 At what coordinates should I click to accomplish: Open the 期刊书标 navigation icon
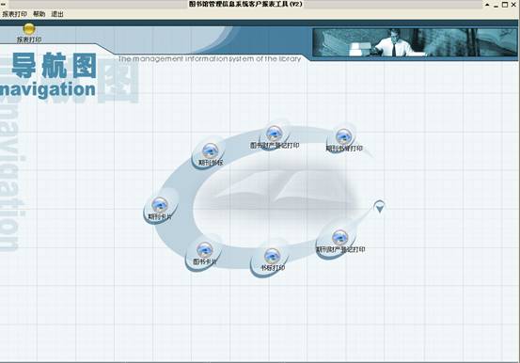210,151
